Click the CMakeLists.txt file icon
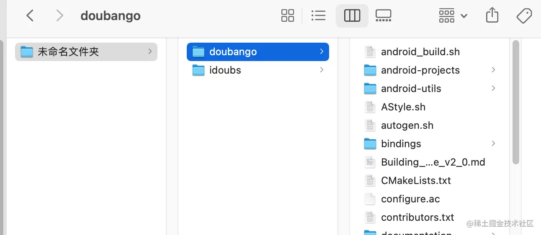The width and height of the screenshot is (541, 235). click(x=370, y=181)
